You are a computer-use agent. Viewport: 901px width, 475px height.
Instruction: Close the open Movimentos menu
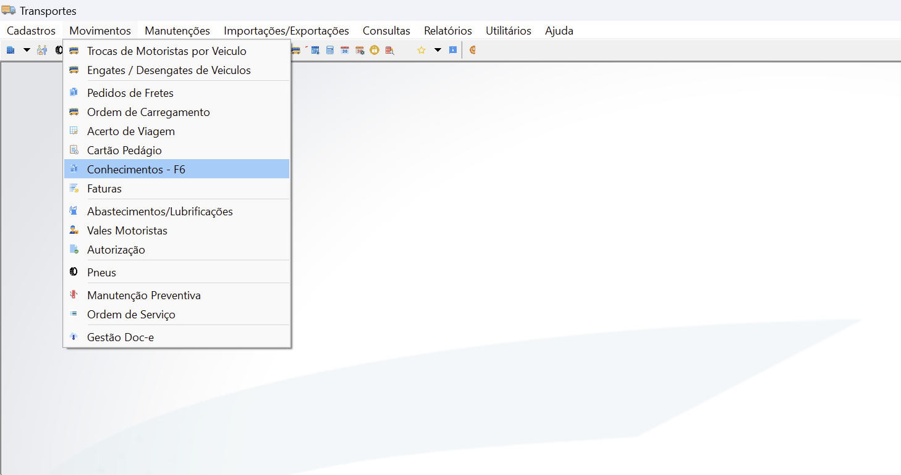click(100, 30)
